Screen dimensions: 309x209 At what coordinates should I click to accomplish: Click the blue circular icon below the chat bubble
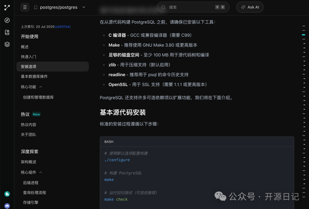[7, 206]
